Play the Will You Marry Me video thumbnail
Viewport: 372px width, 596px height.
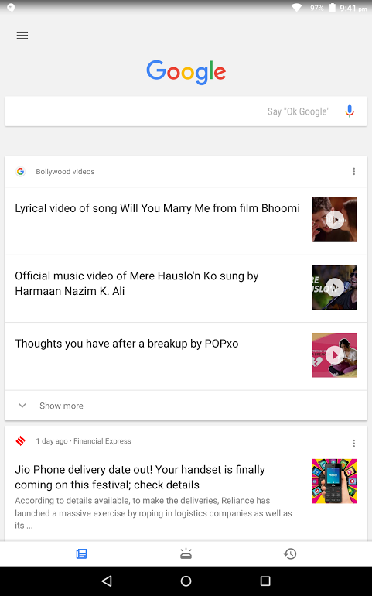[335, 220]
